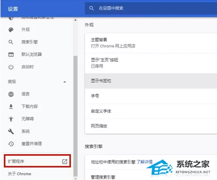Click the System wrench icon
This screenshot has height=180, width=217.
coord(11,131)
